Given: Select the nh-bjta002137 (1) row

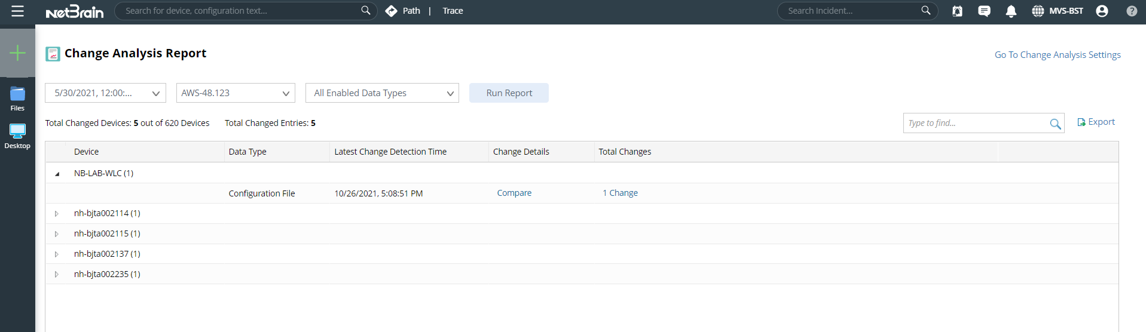Looking at the screenshot, I should click(582, 254).
